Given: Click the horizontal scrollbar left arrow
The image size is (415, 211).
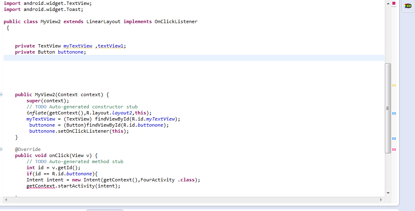Looking at the screenshot, I should [6, 200].
